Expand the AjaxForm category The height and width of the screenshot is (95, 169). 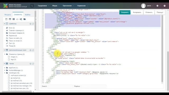pyautogui.click(x=5, y=68)
